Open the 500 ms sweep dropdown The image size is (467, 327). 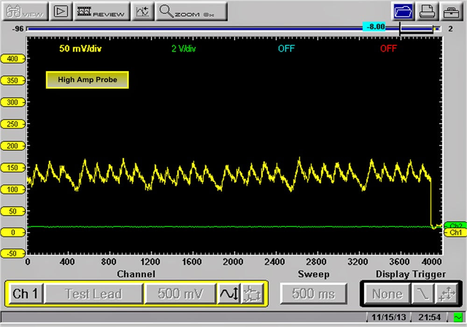(x=314, y=294)
